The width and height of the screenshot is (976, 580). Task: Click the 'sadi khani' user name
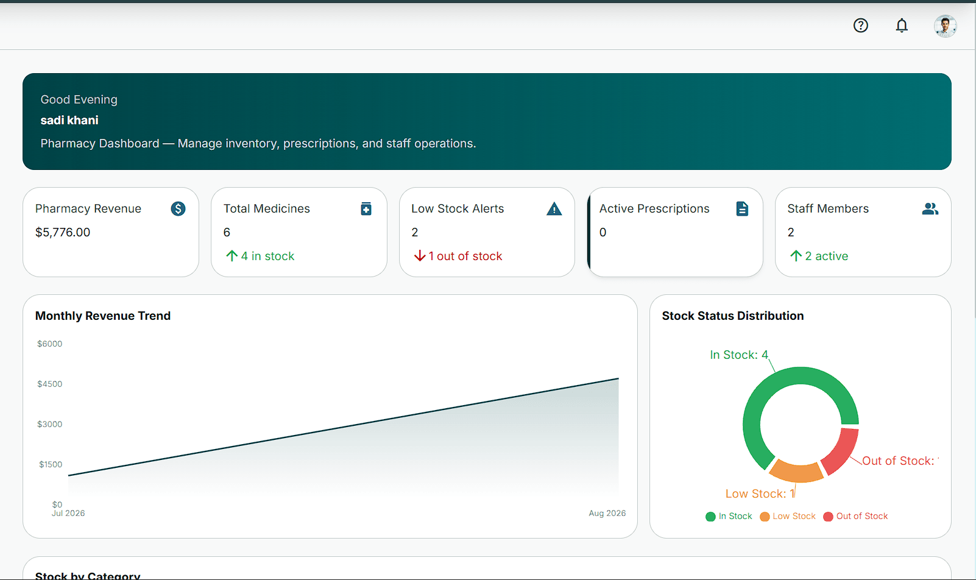tap(69, 121)
